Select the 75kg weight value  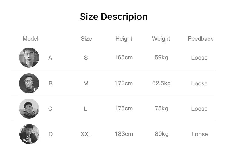pyautogui.click(x=161, y=108)
